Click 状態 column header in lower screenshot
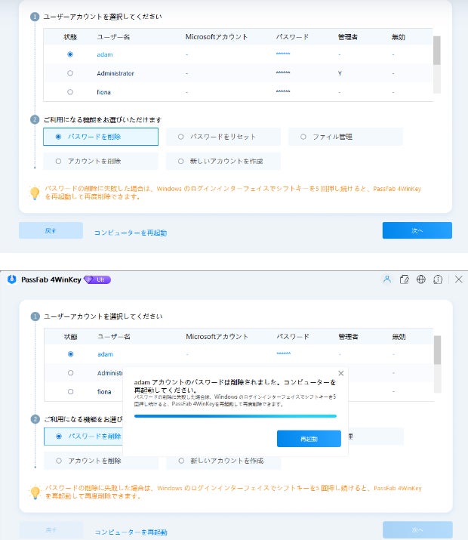 (70, 337)
